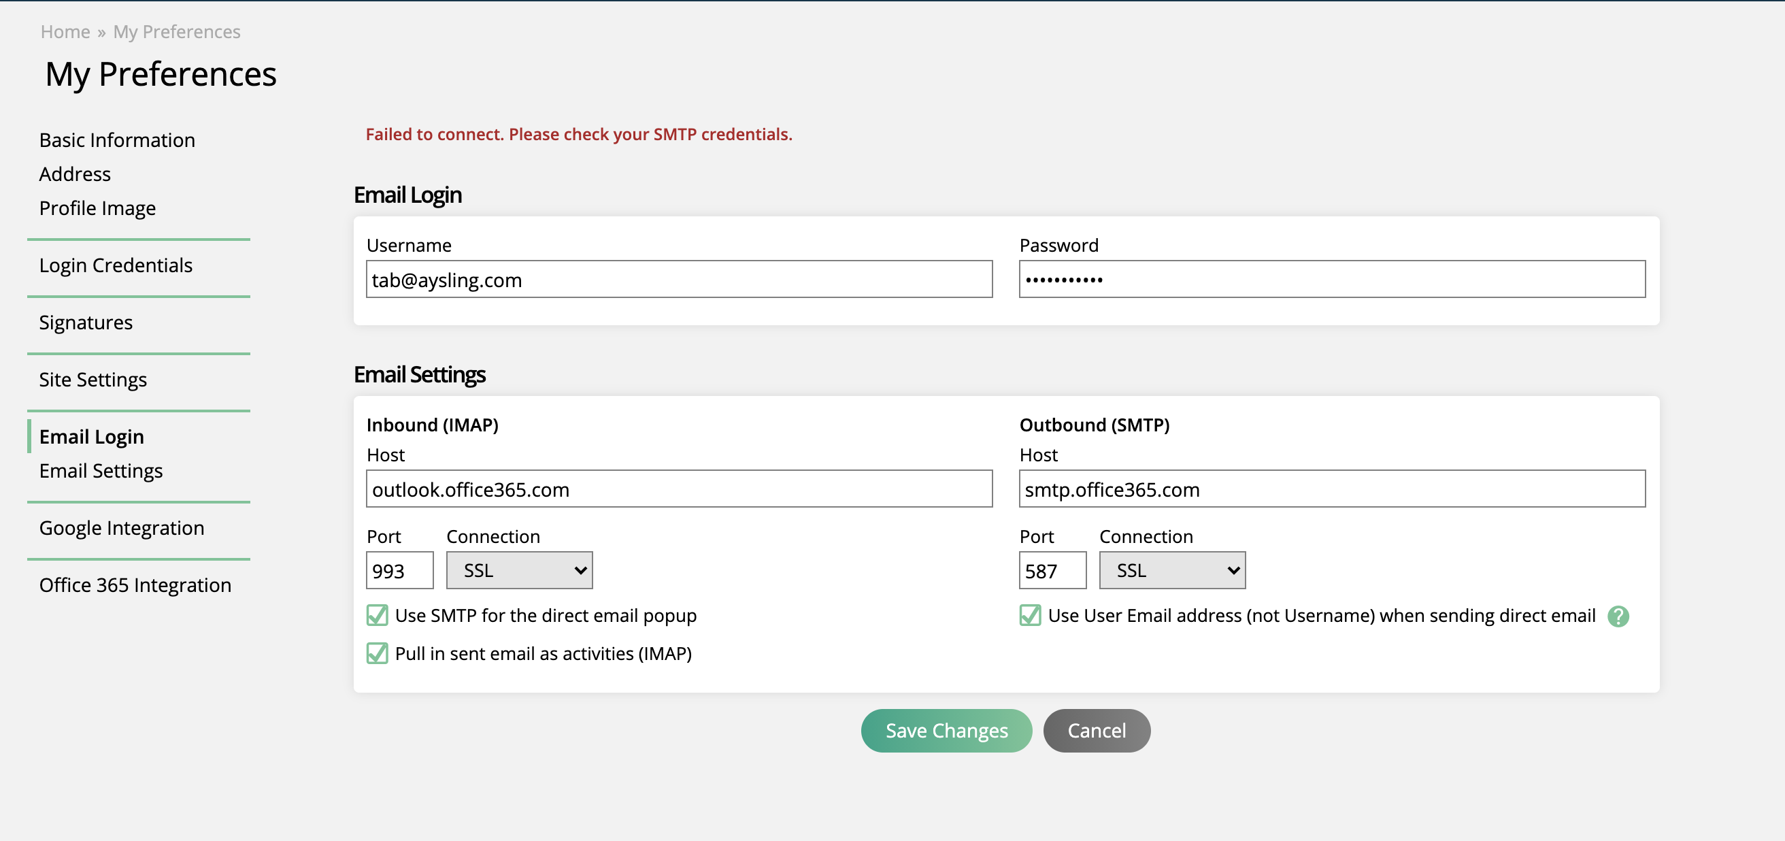
Task: Open the Inbound IMAP Connection dropdown
Action: point(519,570)
